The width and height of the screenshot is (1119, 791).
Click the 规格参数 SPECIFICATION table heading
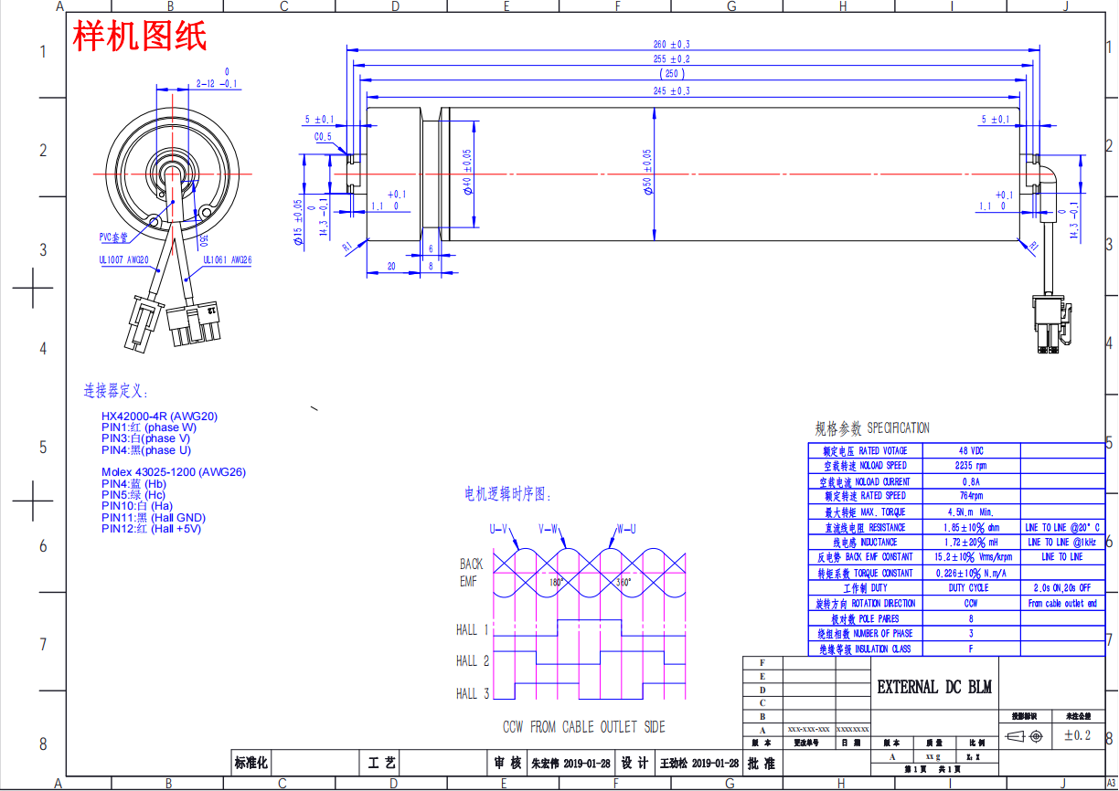point(871,427)
